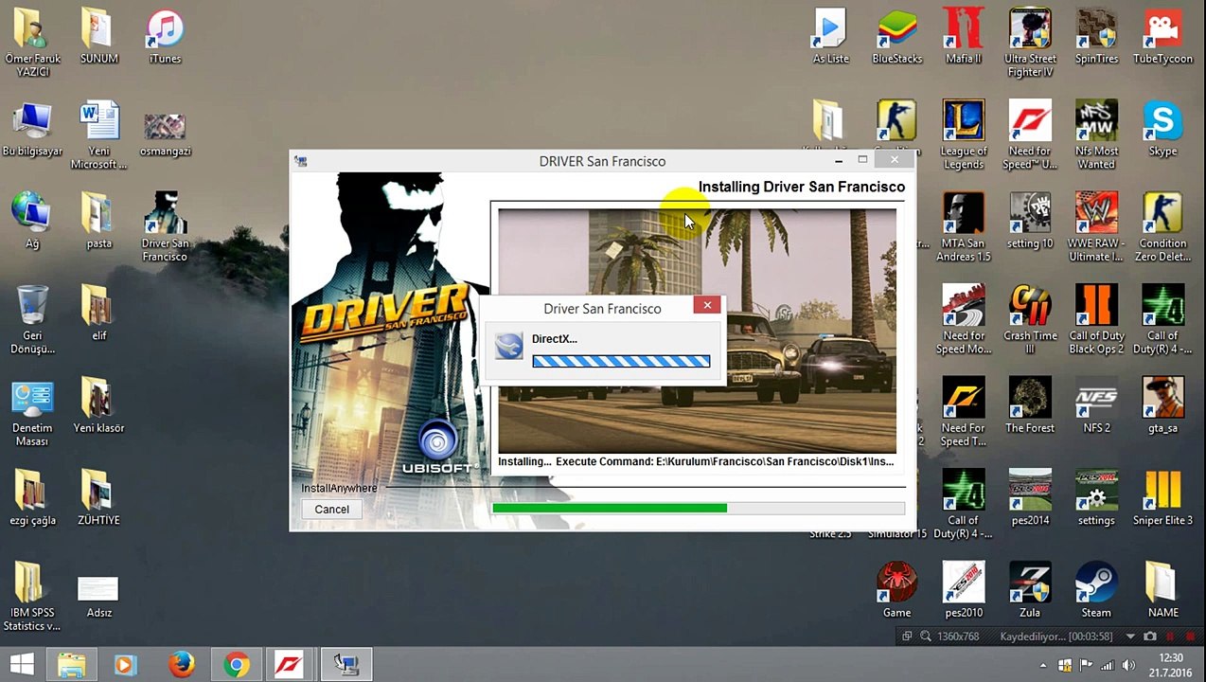The height and width of the screenshot is (682, 1206).
Task: Launch Crash Time III shortcut
Action: (1030, 319)
